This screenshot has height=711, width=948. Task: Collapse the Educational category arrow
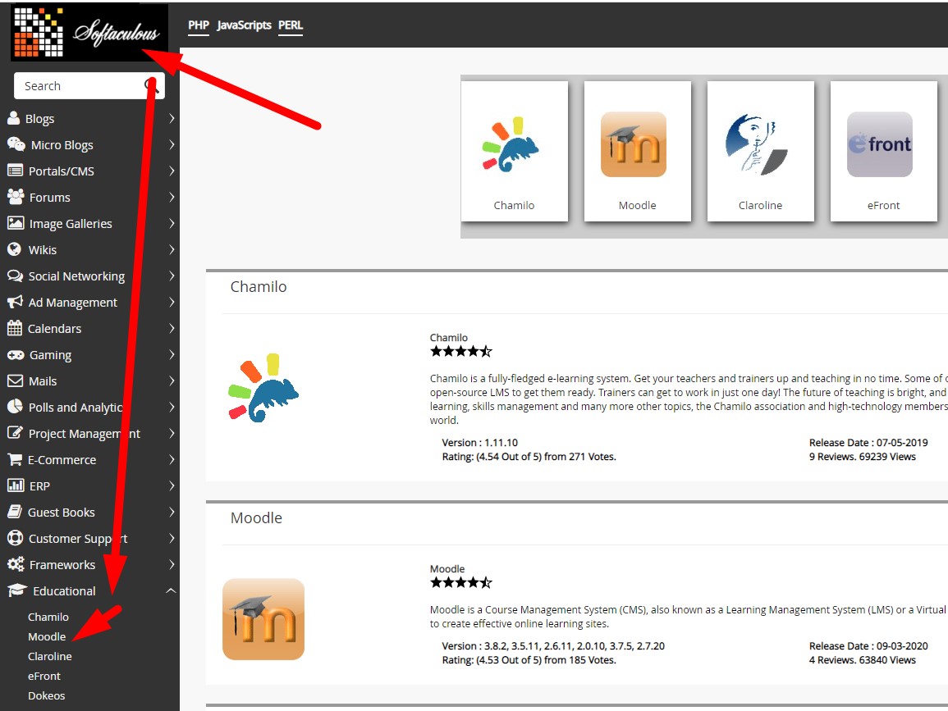pyautogui.click(x=171, y=590)
